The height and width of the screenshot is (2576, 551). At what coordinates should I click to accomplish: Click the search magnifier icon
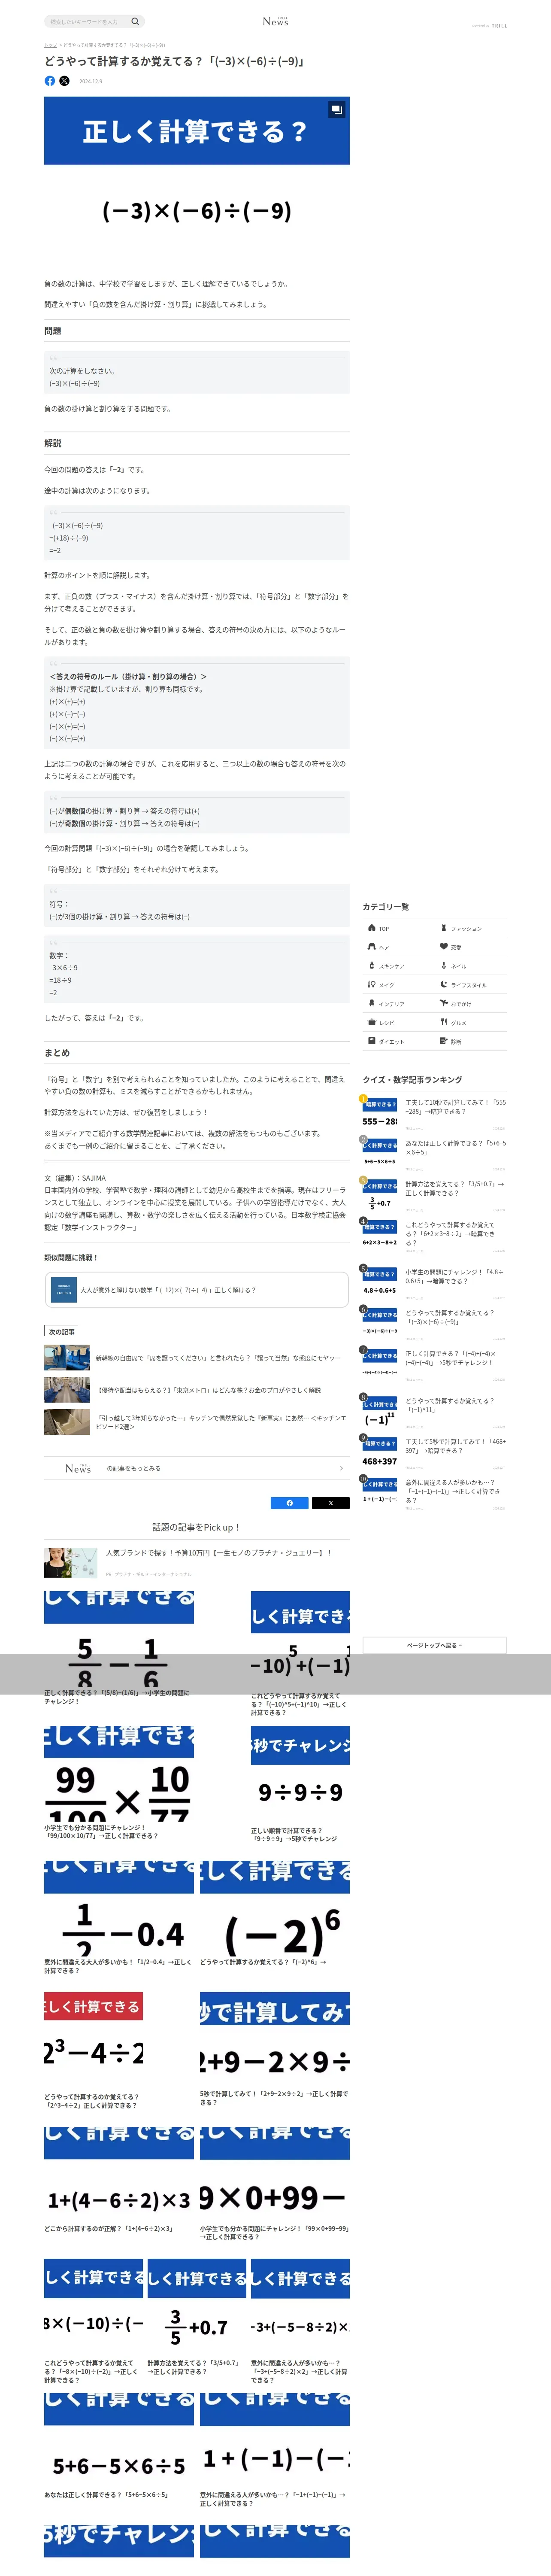tap(135, 21)
